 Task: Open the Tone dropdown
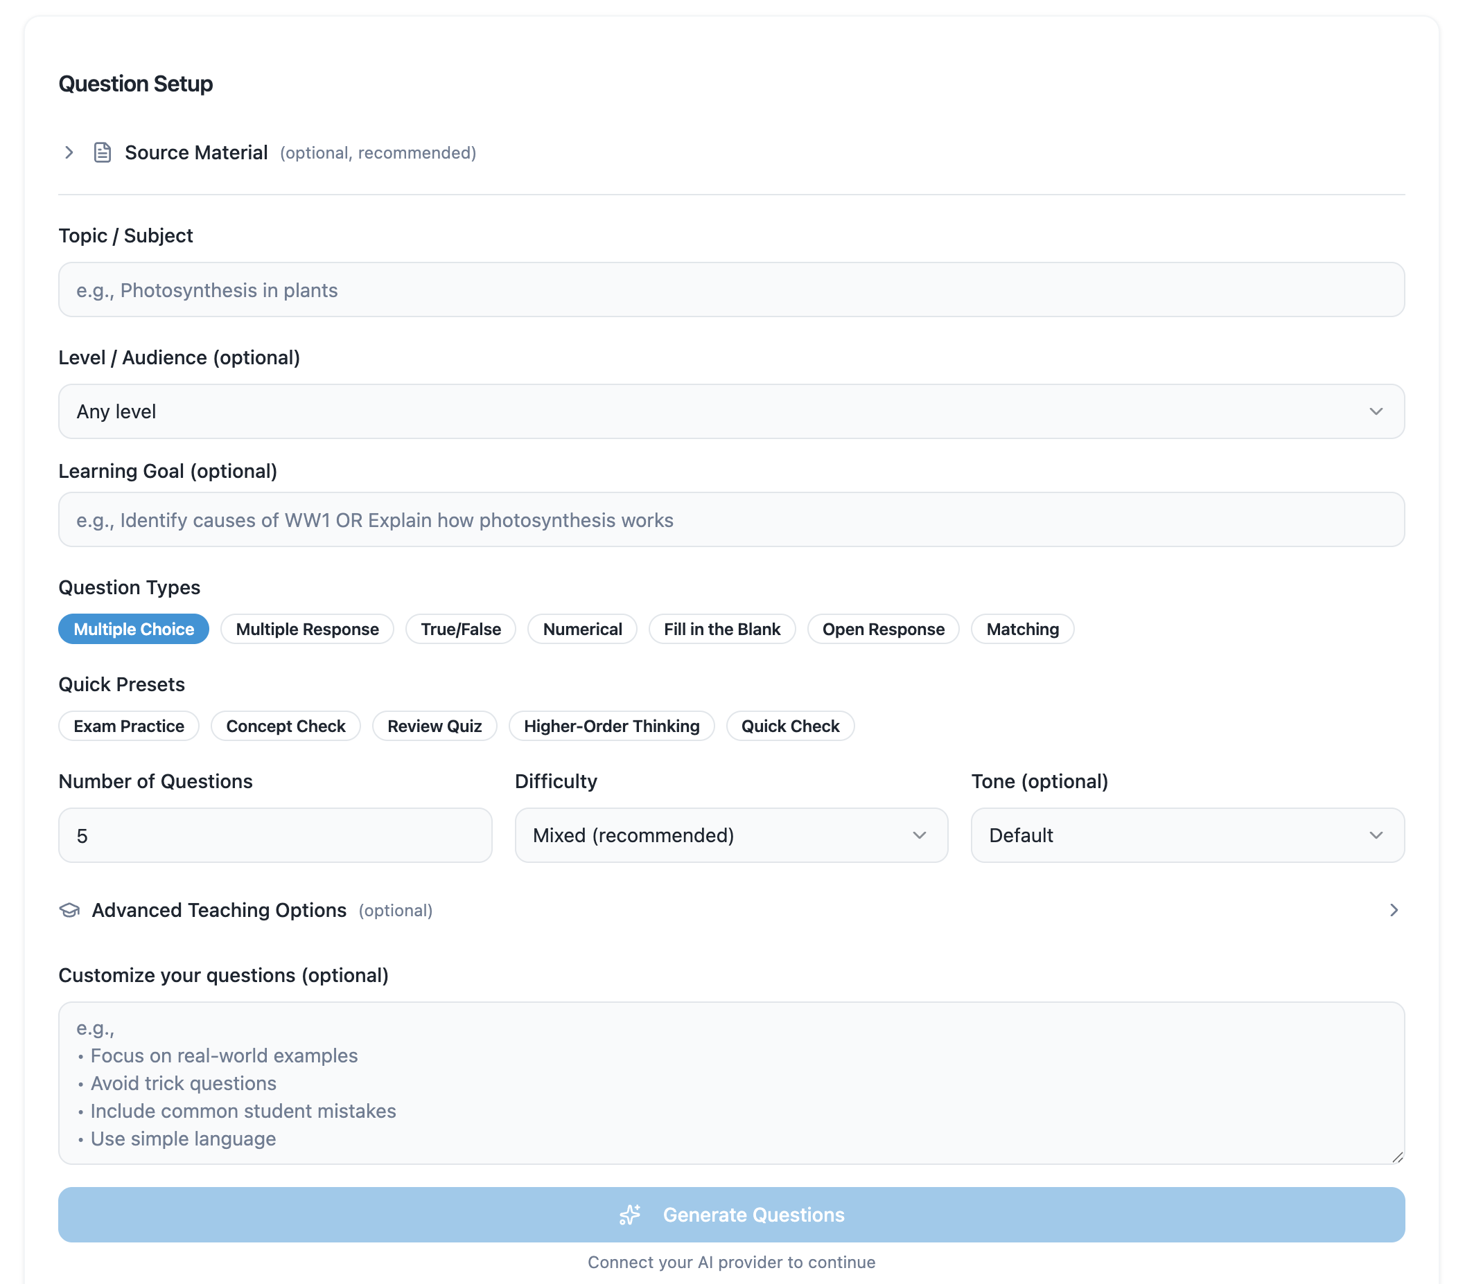1187,835
